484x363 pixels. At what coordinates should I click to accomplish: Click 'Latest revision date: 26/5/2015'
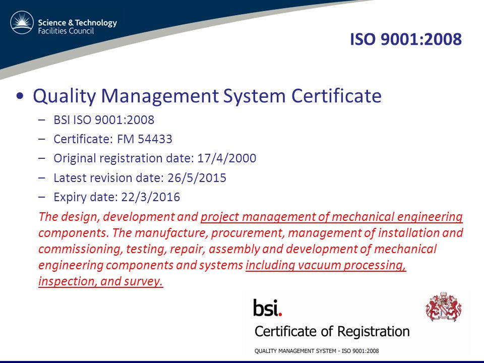pos(140,178)
